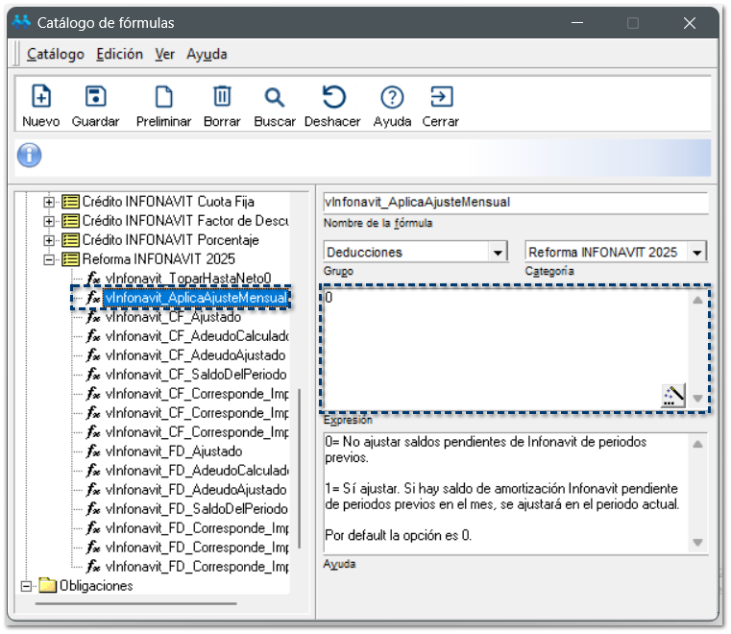Click the blue information icon
This screenshot has width=731, height=634.
30,155
